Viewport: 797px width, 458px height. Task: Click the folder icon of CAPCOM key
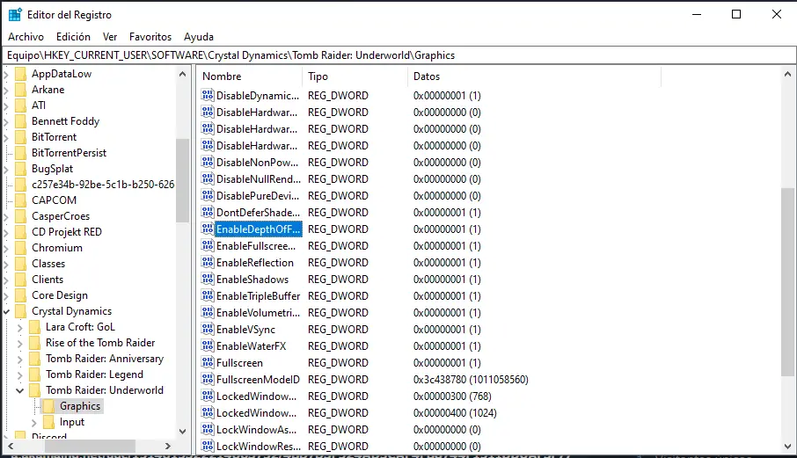[21, 200]
